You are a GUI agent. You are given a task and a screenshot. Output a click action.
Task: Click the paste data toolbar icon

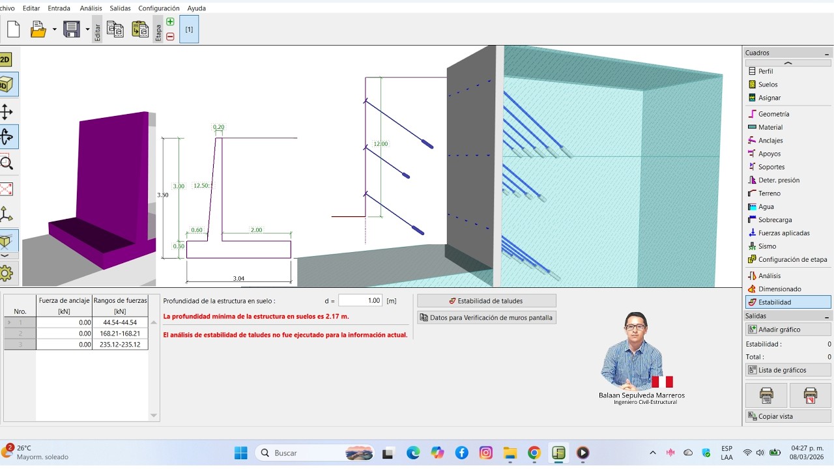point(140,29)
